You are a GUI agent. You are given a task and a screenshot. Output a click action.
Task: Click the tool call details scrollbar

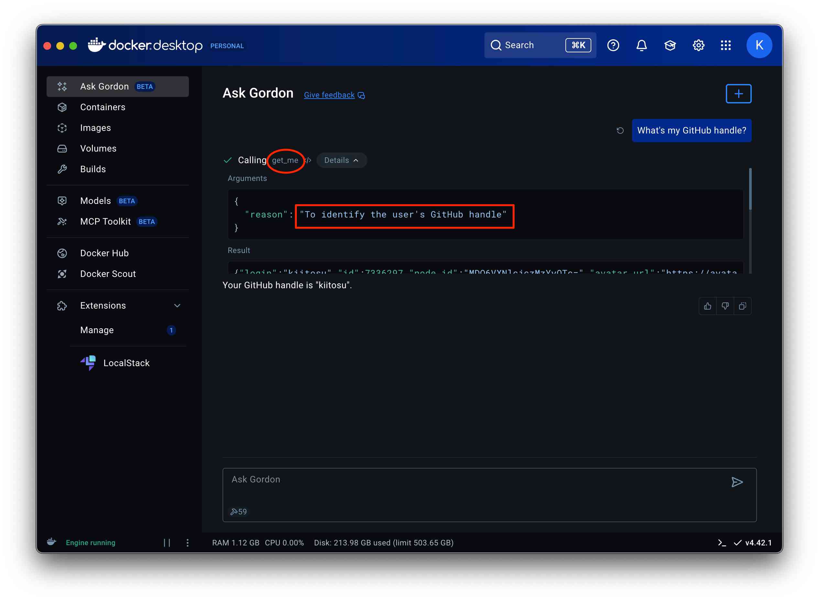pyautogui.click(x=750, y=189)
